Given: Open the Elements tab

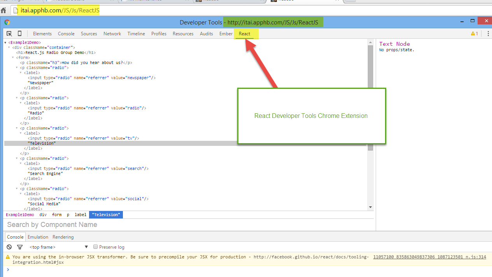Looking at the screenshot, I should click(x=42, y=34).
